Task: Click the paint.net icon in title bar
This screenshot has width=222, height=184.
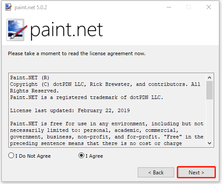Action: [x=8, y=7]
